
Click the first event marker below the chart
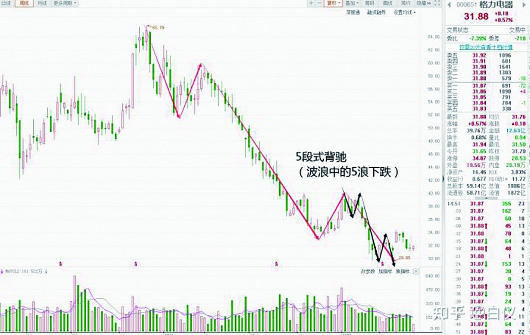point(61,264)
